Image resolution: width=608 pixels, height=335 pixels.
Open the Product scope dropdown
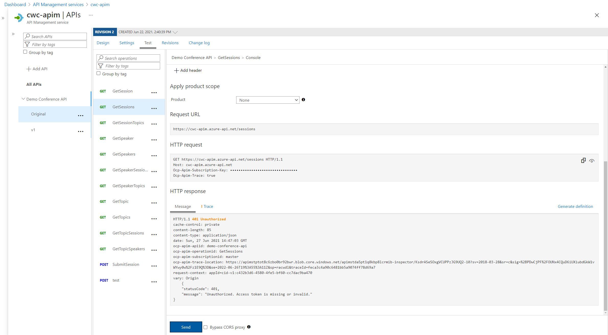(x=268, y=100)
